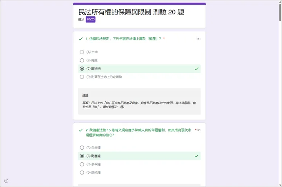The height and width of the screenshot is (187, 282).
Task: Select radio option (C) 寵物狗
Action: click(82, 69)
